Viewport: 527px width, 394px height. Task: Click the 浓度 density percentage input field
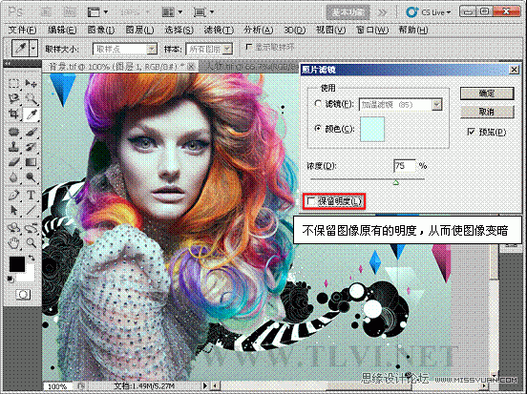(405, 166)
